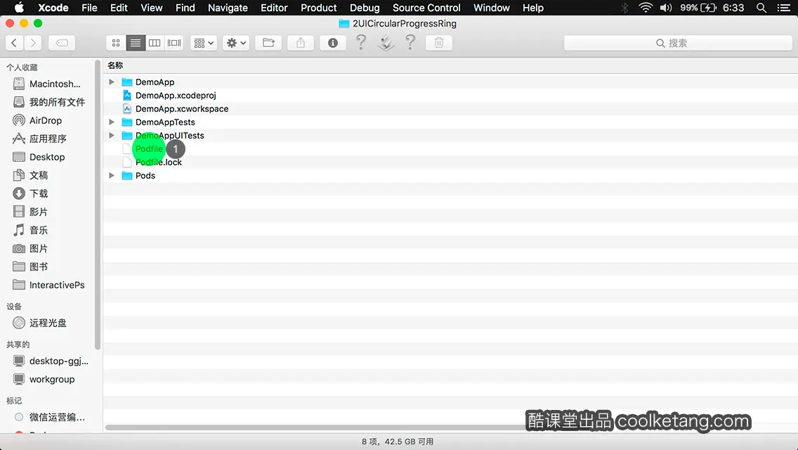Click the second question mark toolbar icon
This screenshot has width=798, height=450.
[410, 42]
